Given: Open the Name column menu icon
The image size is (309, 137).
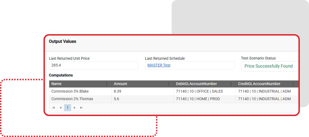Looking at the screenshot, I should (107, 84).
